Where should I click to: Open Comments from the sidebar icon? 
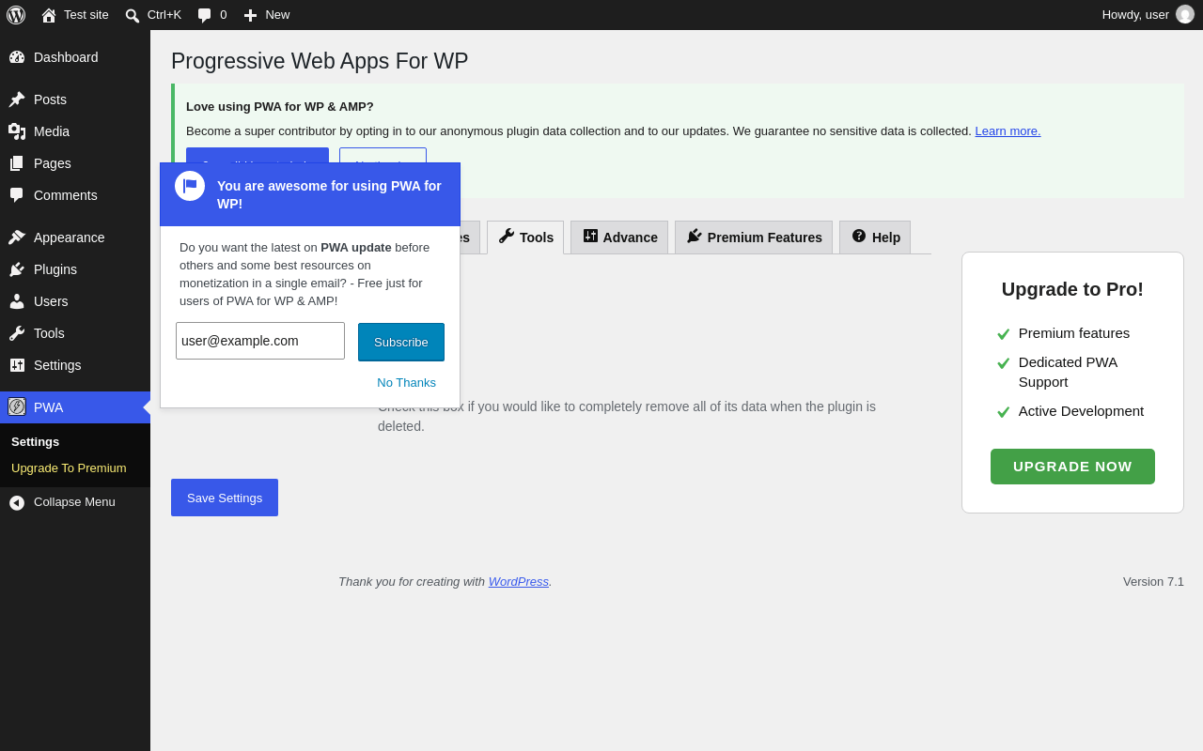(17, 195)
